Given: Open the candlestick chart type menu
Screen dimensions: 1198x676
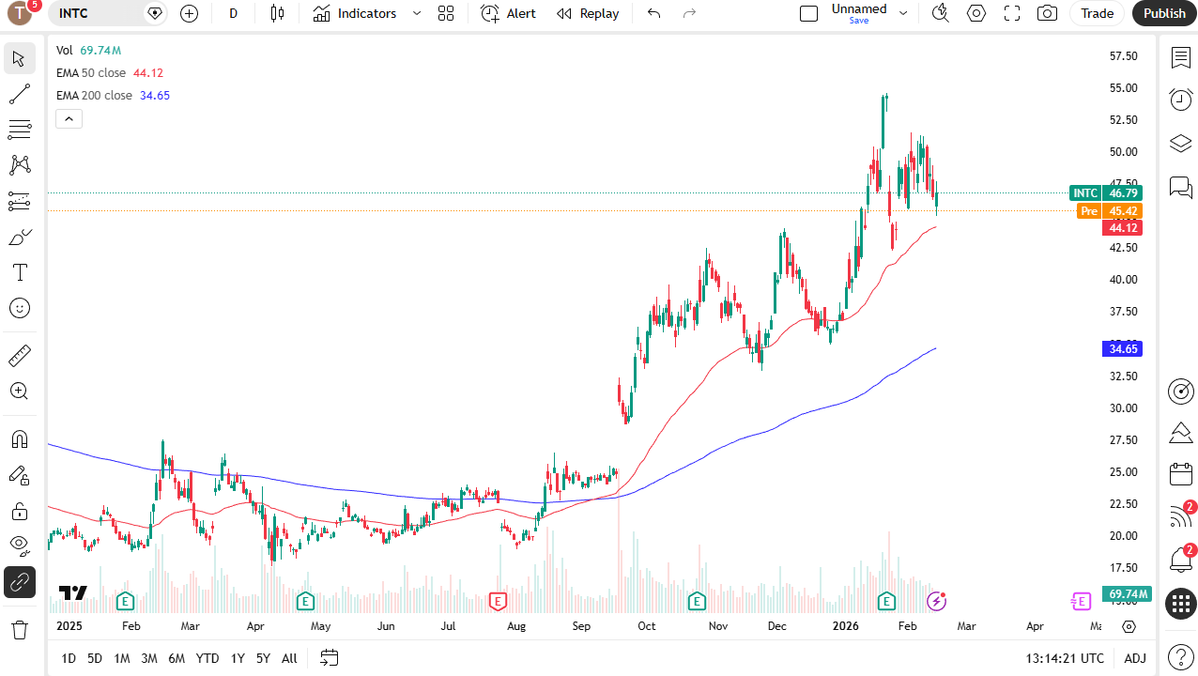Looking at the screenshot, I should point(277,13).
